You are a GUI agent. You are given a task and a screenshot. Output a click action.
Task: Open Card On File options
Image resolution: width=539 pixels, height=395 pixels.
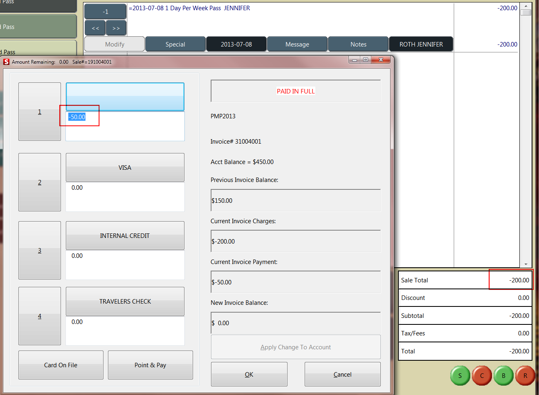[x=61, y=365]
